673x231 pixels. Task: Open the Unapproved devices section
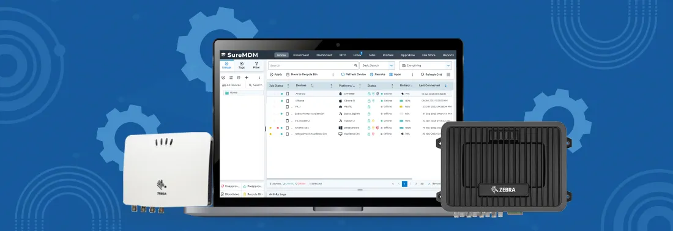[231, 186]
